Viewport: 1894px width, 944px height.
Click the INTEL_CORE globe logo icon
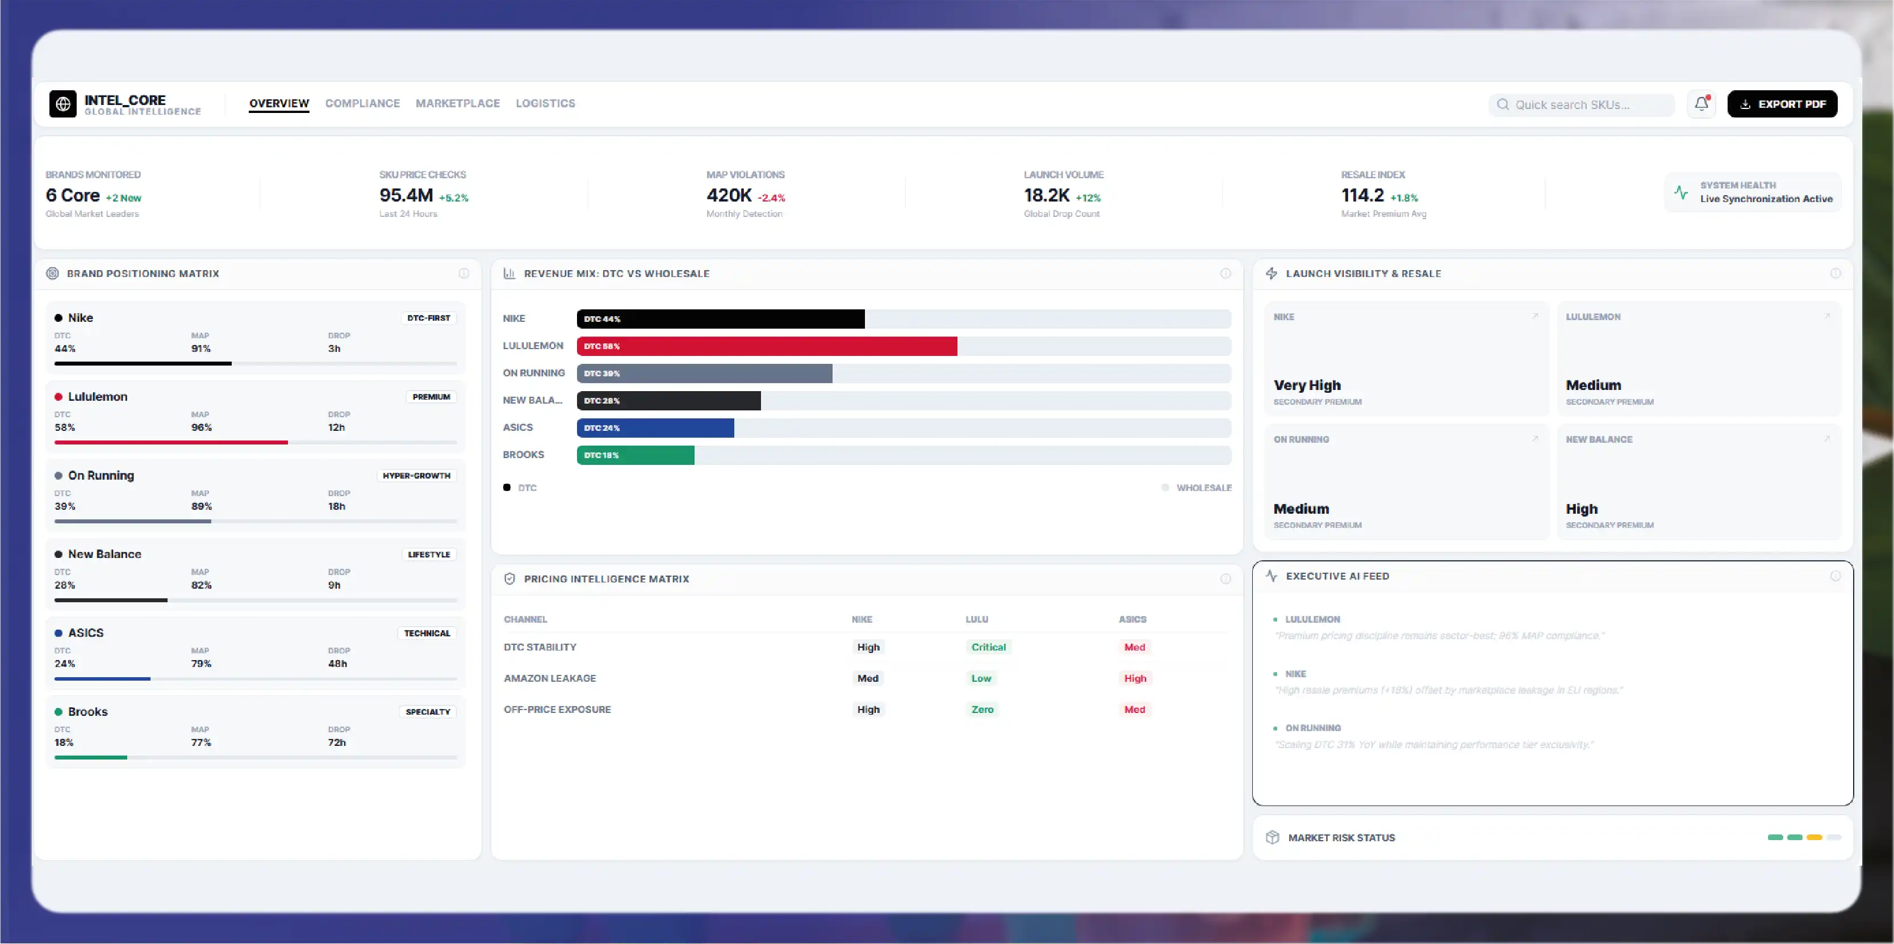click(62, 103)
